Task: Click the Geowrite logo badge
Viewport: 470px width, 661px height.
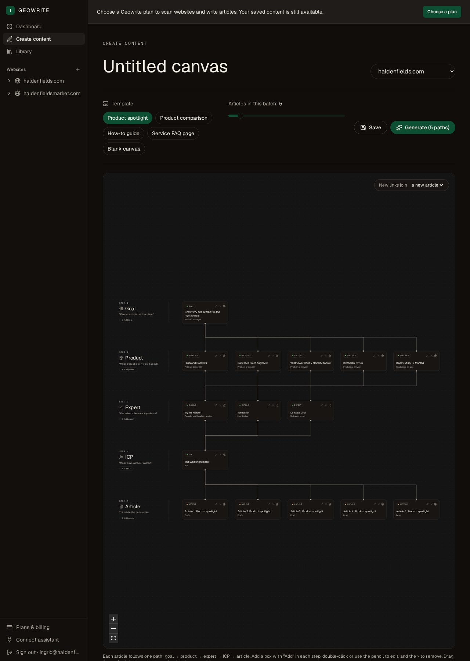Action: [10, 10]
